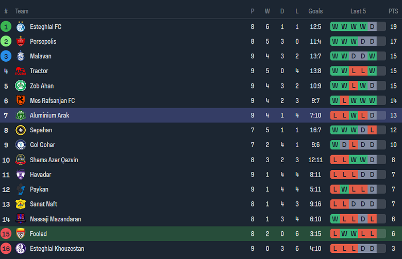Screen dimensions: 402x259
Task: Click the Gol Gohar club crest
Action: [x=21, y=145]
